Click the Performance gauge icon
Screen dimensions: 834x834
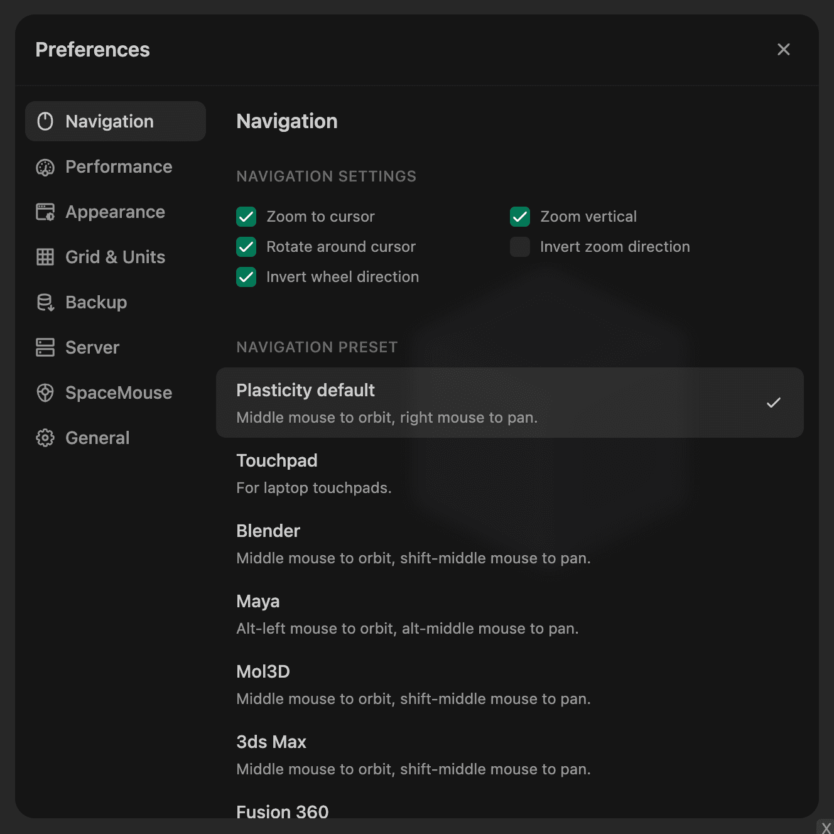click(45, 167)
